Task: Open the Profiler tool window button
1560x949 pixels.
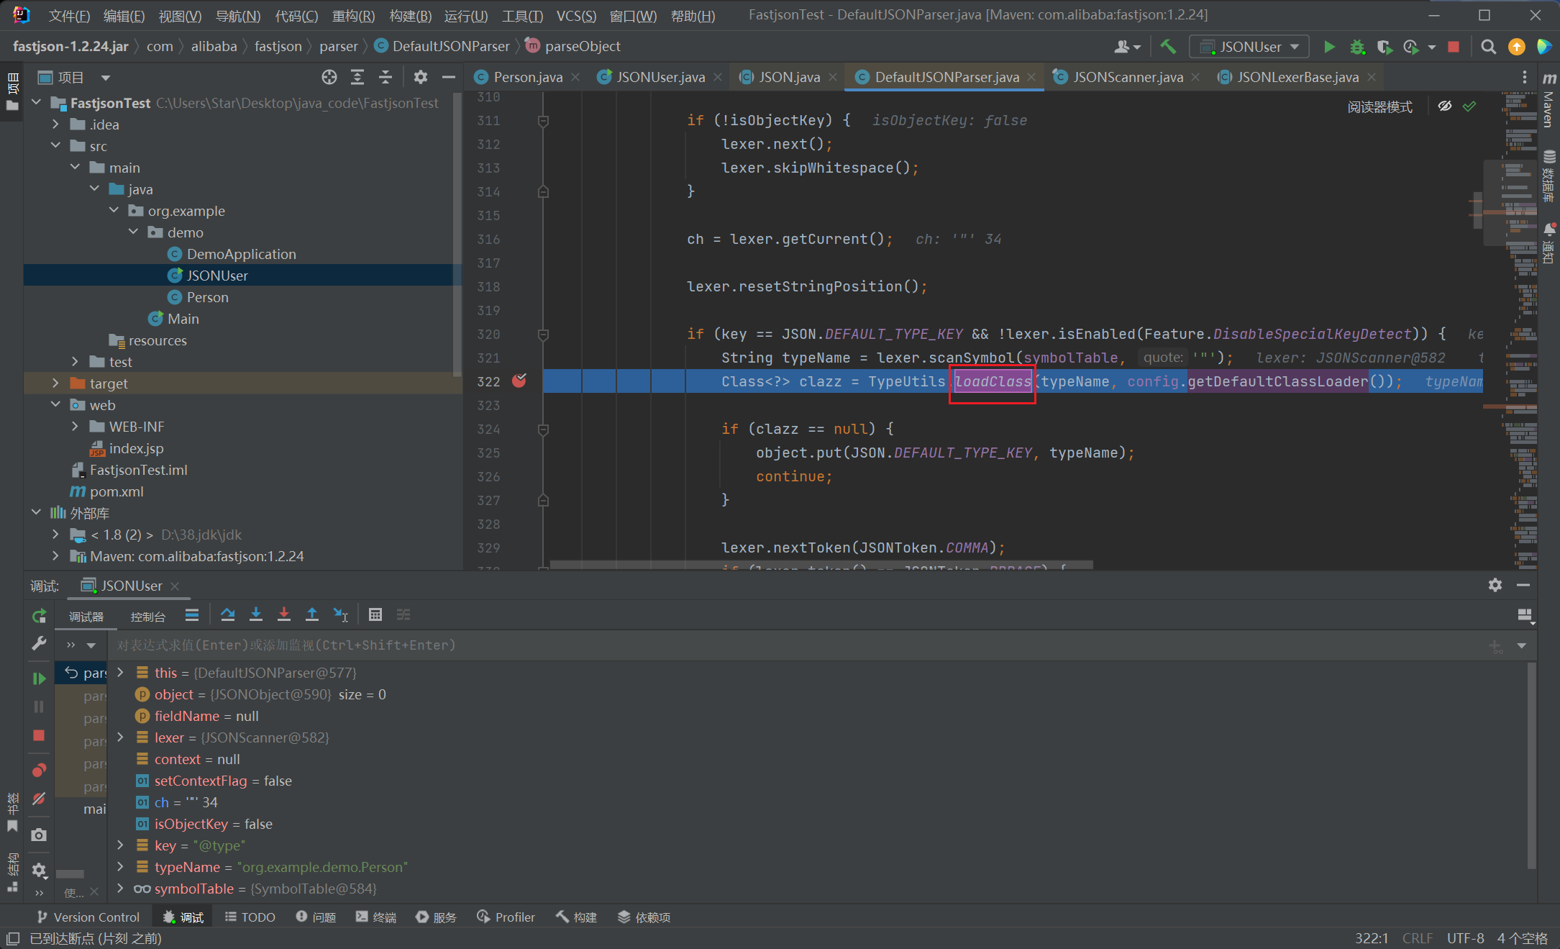Action: click(x=506, y=917)
